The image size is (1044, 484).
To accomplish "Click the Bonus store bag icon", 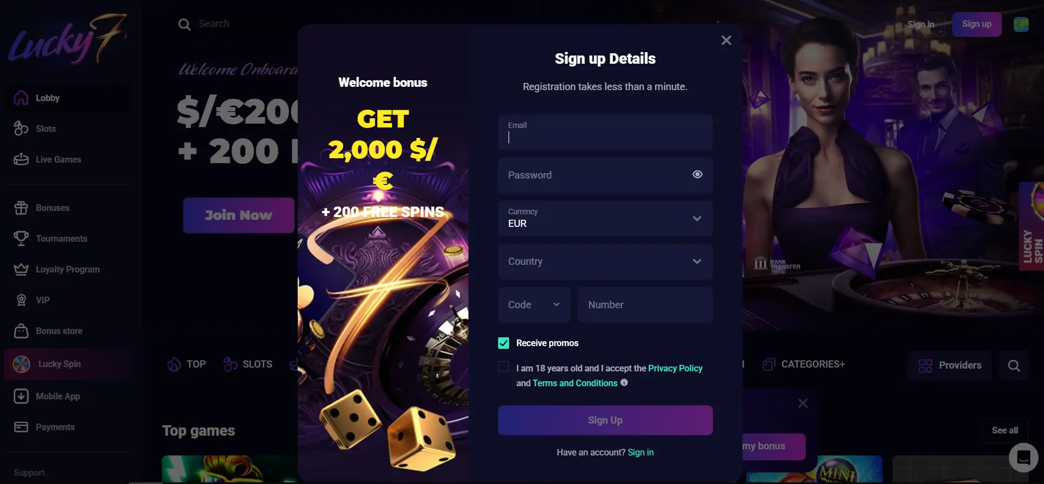I will 21,331.
